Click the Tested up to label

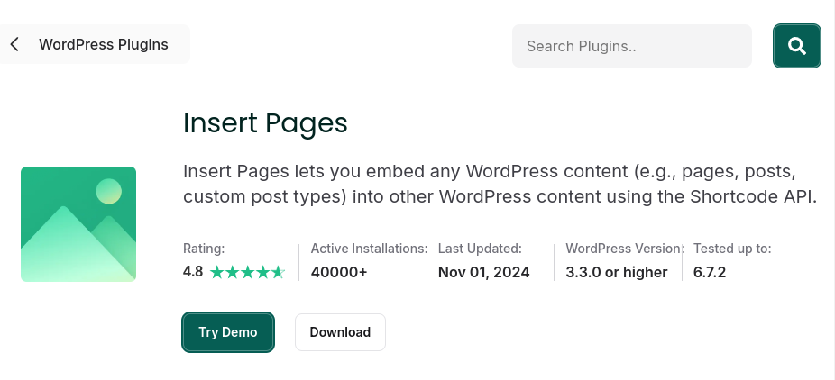(x=732, y=249)
